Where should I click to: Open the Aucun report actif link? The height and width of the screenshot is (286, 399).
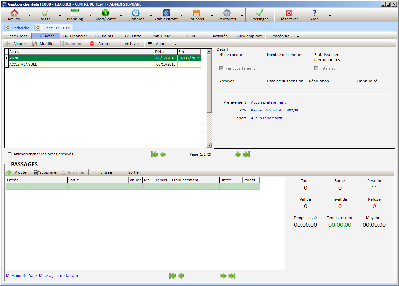click(x=267, y=118)
